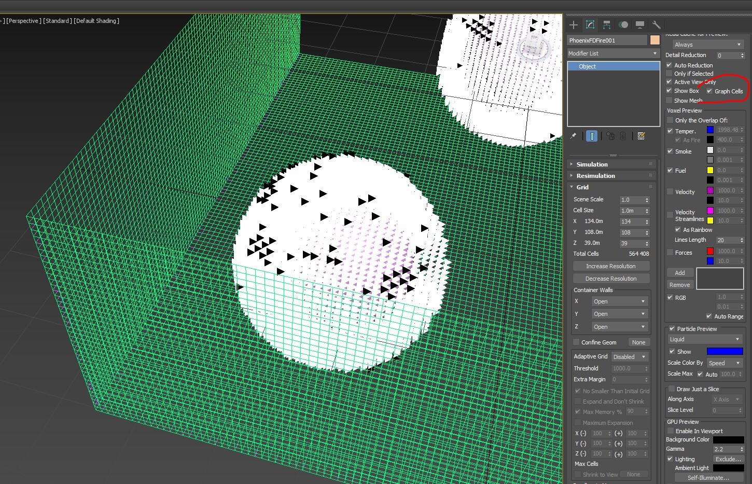This screenshot has height=484, width=752.
Task: Toggle the Graph Cells checkbox
Action: coord(709,91)
